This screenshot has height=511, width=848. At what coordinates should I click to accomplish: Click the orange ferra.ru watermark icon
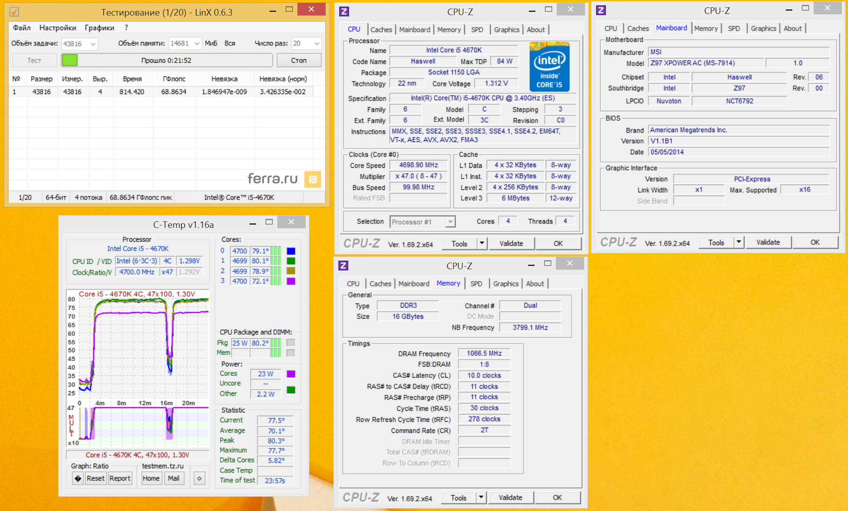pyautogui.click(x=313, y=179)
